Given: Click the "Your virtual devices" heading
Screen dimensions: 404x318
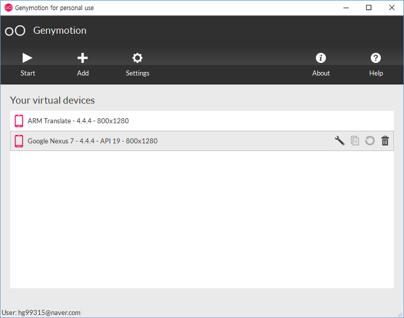Looking at the screenshot, I should (x=52, y=100).
